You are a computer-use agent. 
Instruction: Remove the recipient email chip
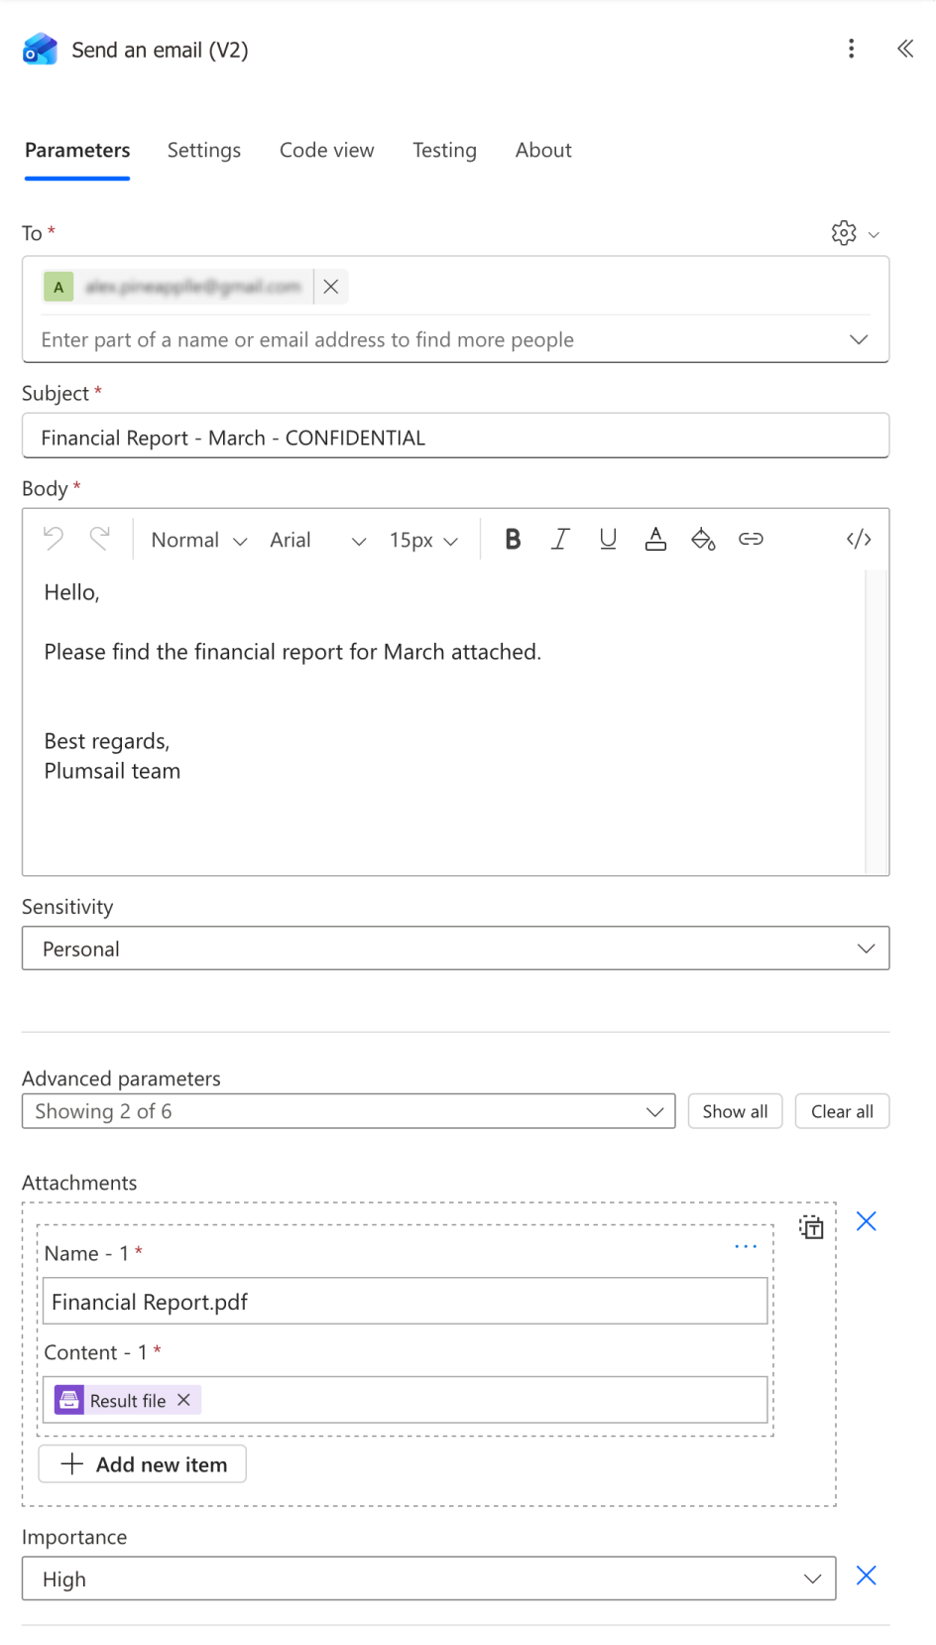click(331, 287)
